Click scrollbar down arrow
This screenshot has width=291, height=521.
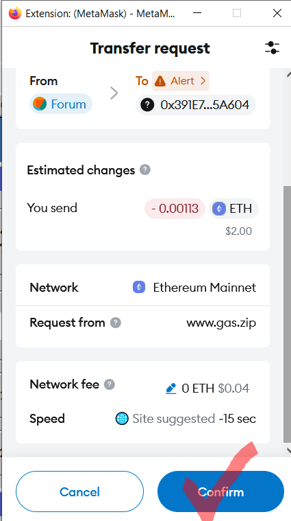coord(288,450)
